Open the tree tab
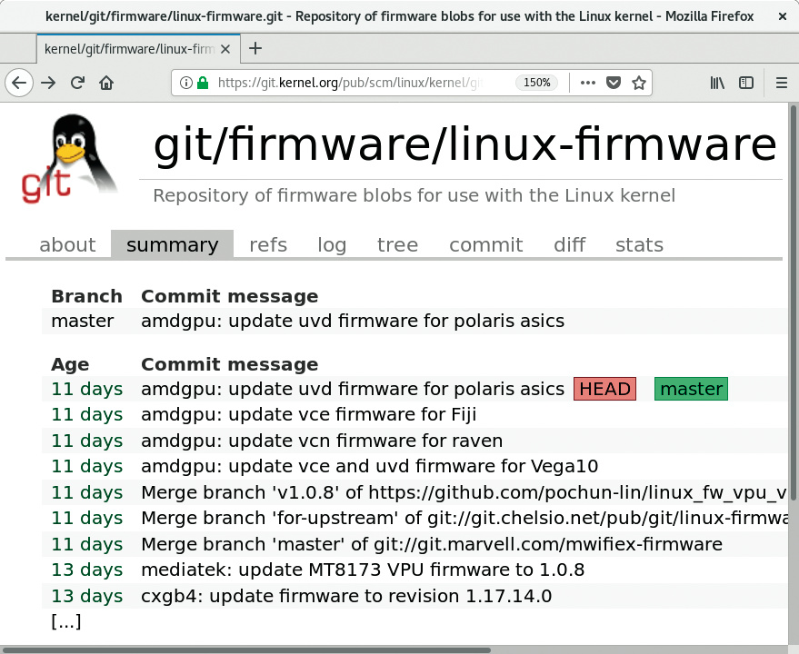Screen dimensions: 799x654 pos(397,245)
